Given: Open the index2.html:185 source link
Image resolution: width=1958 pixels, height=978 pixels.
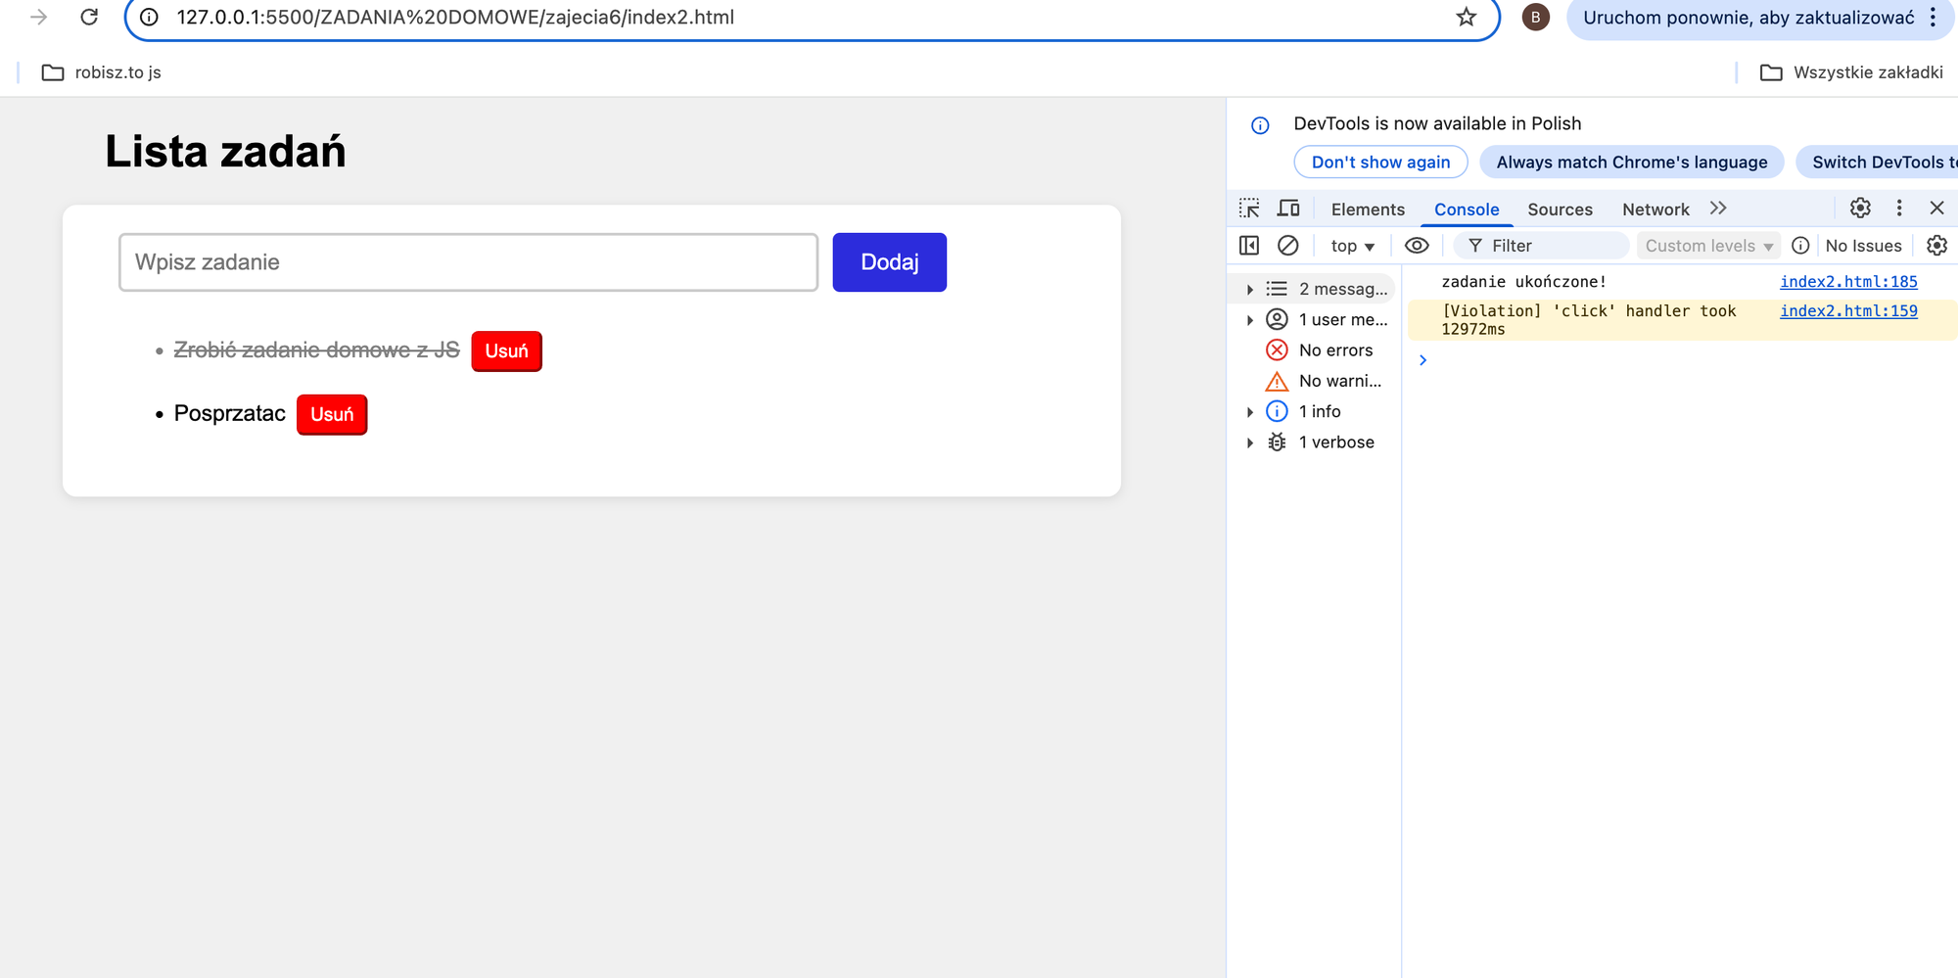Looking at the screenshot, I should point(1847,282).
